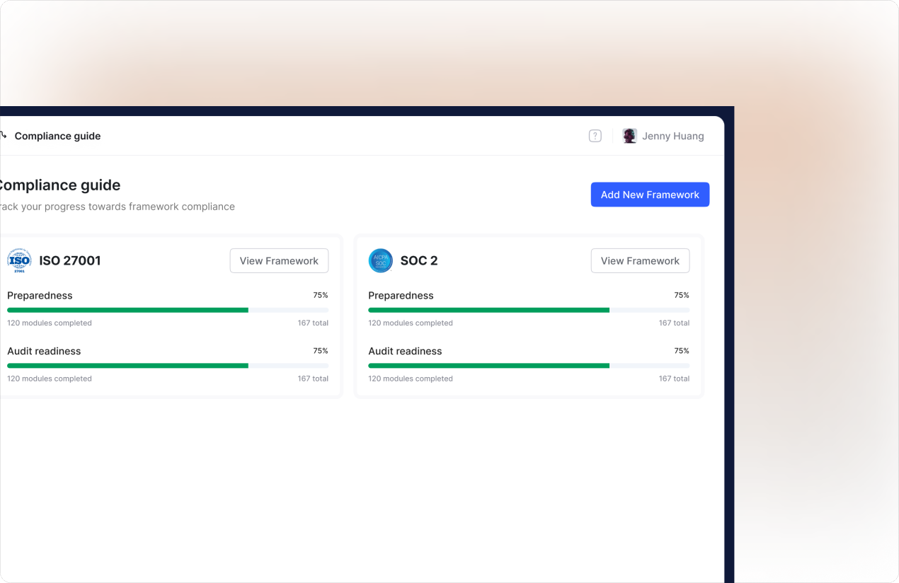Click ISO 27001 Preparedness progress bar
The width and height of the screenshot is (899, 583).
pyautogui.click(x=168, y=310)
